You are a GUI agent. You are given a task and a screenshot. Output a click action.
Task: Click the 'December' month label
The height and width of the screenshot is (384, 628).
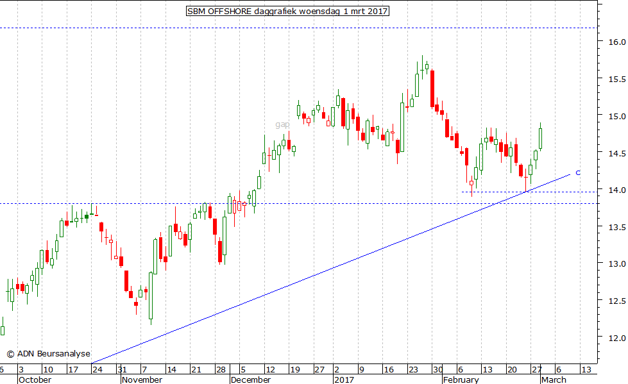click(x=251, y=380)
